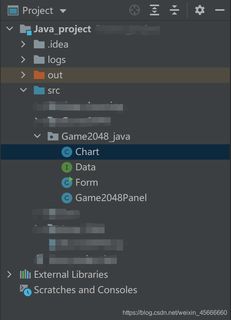Open the Project panel settings gear
Viewport: 231px width, 320px height.
pos(199,10)
